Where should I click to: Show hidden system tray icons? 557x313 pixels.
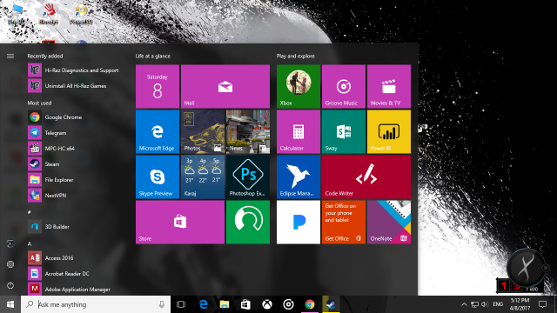[x=464, y=304]
